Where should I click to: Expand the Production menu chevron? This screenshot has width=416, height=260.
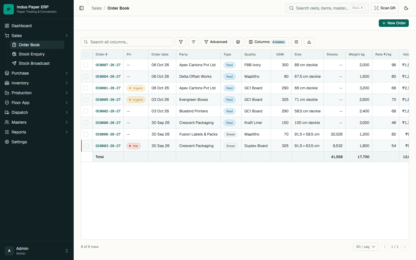67,93
